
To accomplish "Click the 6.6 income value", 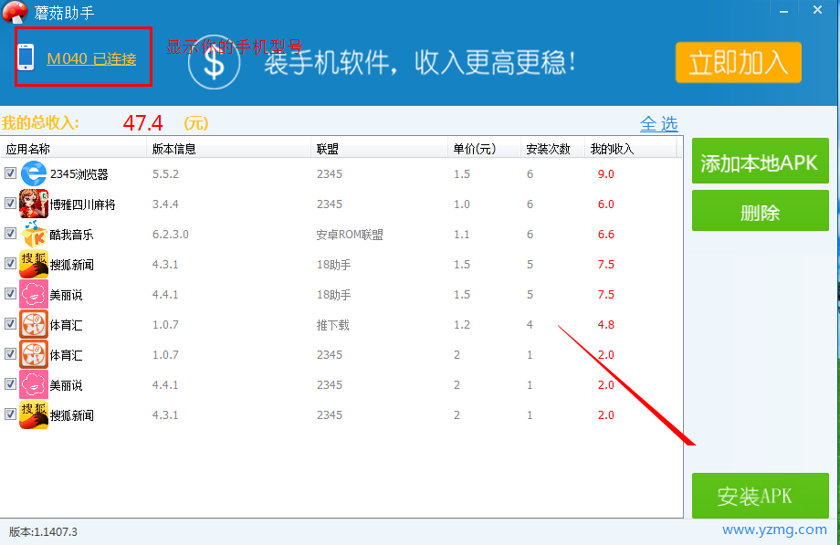I will click(x=606, y=235).
